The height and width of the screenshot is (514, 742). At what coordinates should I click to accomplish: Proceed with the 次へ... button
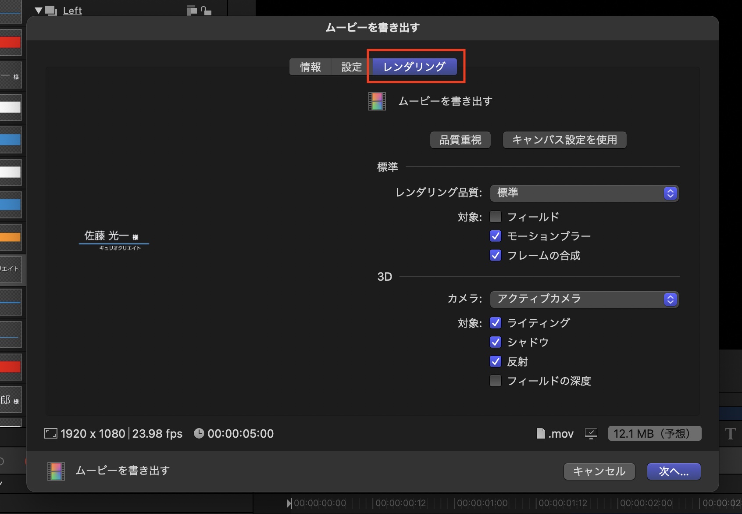[x=674, y=471]
